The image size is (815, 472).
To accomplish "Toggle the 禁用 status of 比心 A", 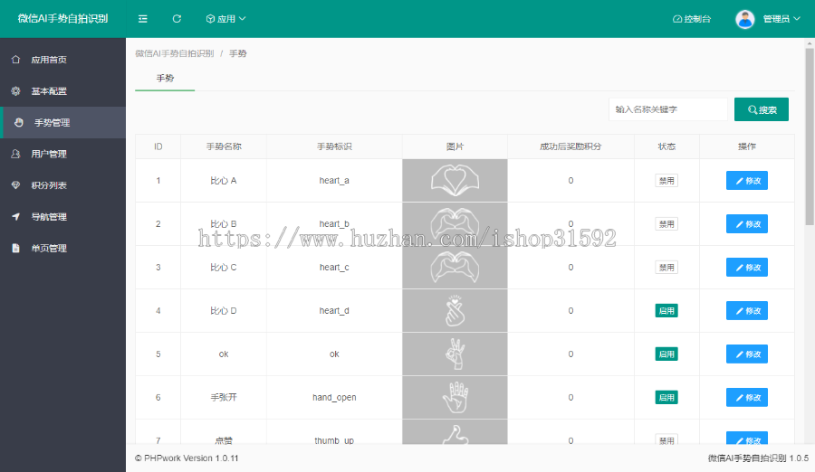I will pos(666,181).
